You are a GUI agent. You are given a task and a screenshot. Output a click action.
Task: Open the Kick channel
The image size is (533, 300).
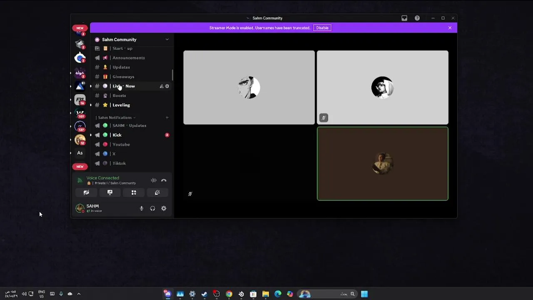click(132, 135)
